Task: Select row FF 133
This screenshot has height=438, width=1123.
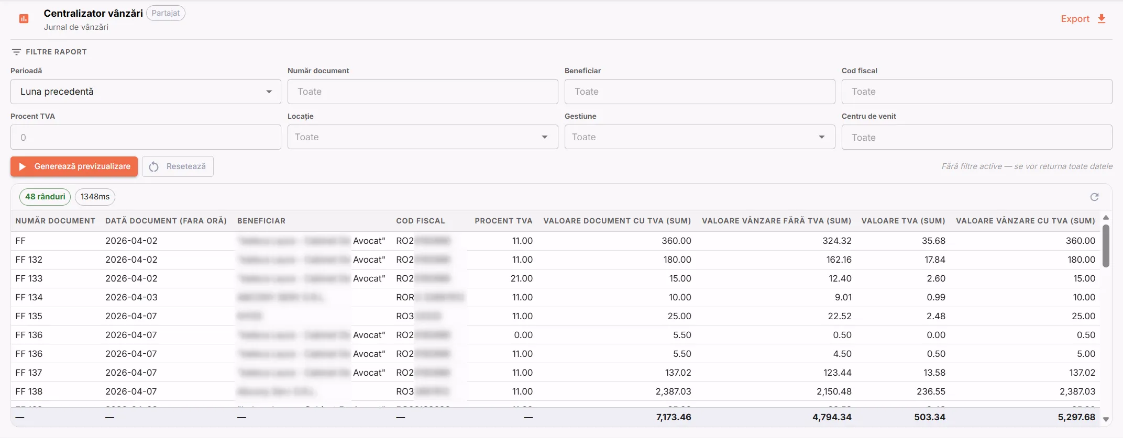Action: [555, 278]
